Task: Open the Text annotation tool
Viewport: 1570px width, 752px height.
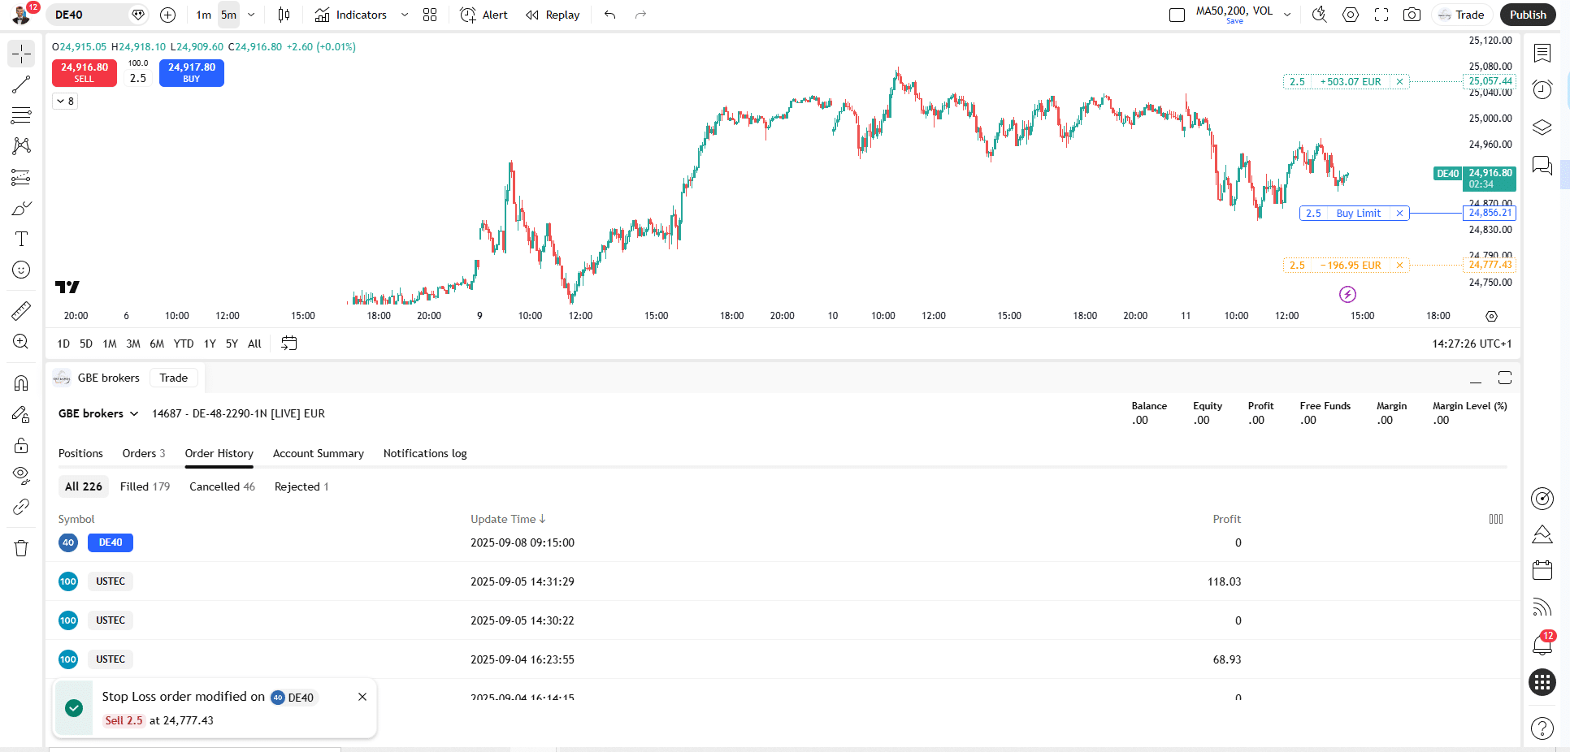Action: [x=20, y=239]
